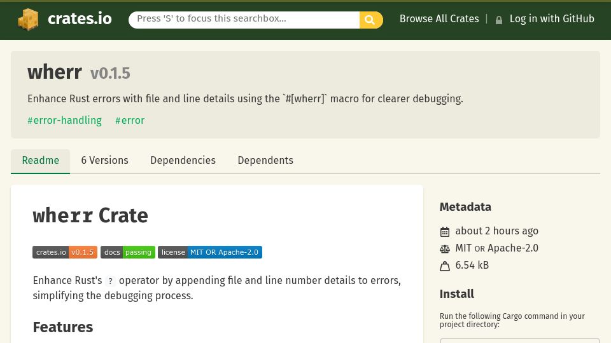
Task: Focus the crate search box
Action: click(244, 20)
